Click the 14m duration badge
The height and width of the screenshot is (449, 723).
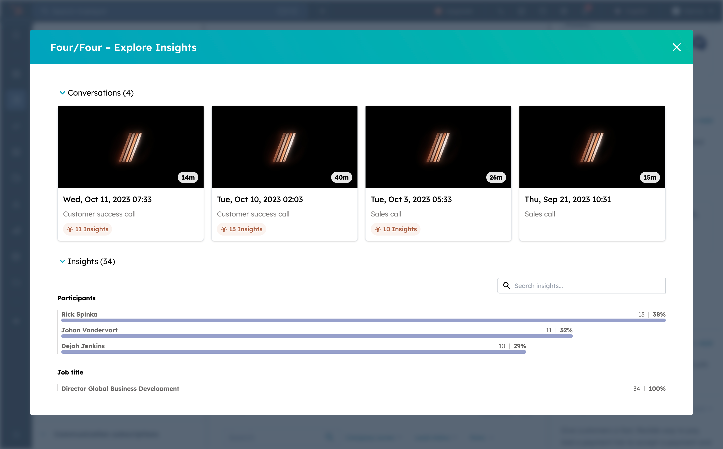[x=188, y=177]
